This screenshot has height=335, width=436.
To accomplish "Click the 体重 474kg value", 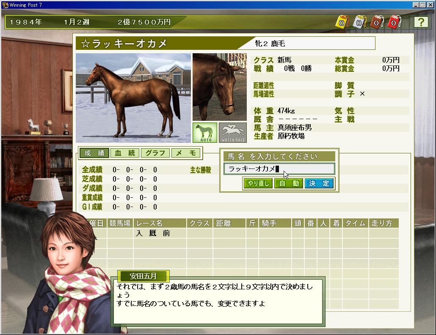I will [286, 111].
